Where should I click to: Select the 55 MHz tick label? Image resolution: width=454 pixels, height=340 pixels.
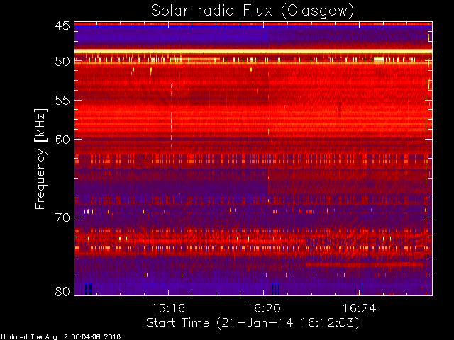point(62,101)
